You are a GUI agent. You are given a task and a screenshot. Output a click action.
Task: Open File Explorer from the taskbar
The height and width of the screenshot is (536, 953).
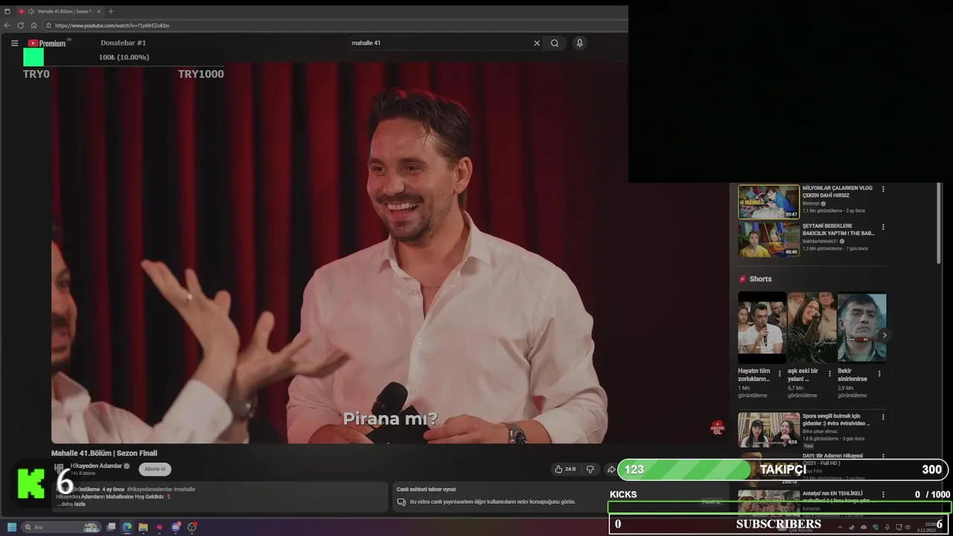tap(143, 527)
